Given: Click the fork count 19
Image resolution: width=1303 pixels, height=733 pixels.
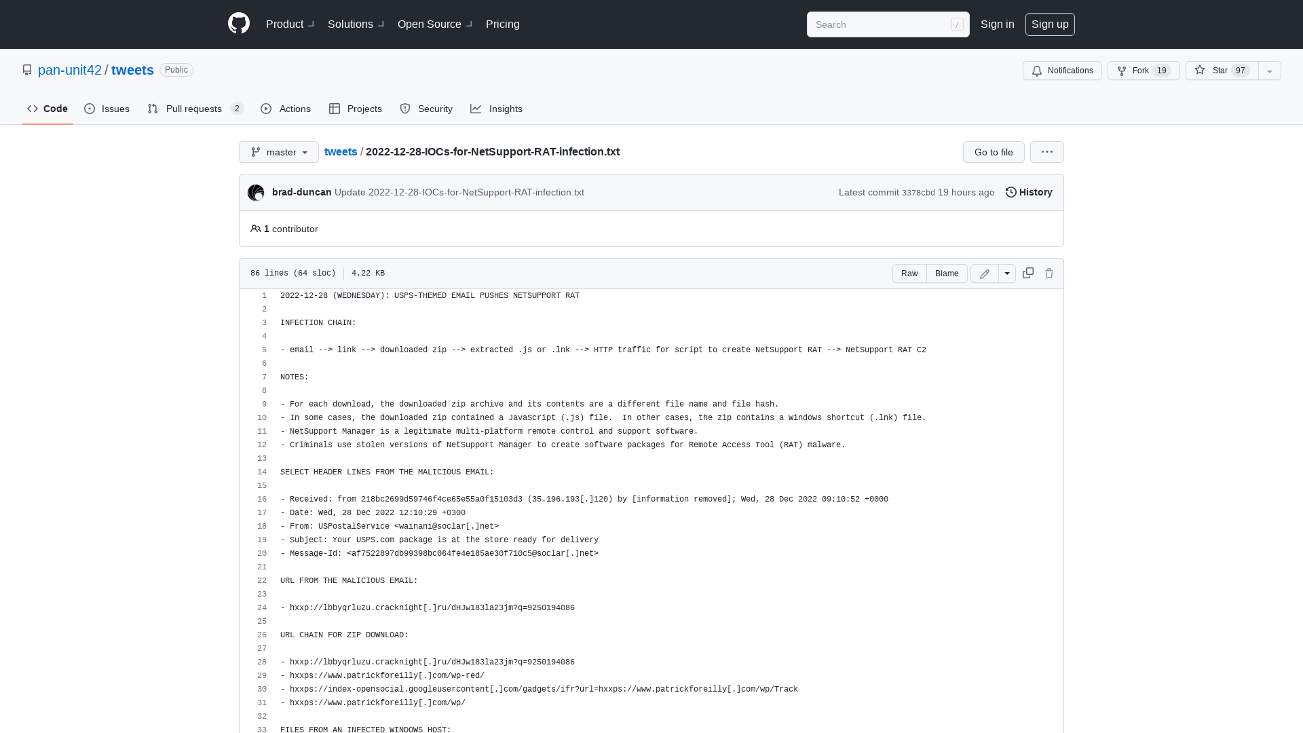Looking at the screenshot, I should coord(1161,71).
